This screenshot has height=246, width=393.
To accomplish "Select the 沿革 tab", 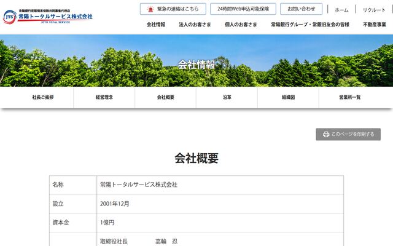I will (227, 97).
